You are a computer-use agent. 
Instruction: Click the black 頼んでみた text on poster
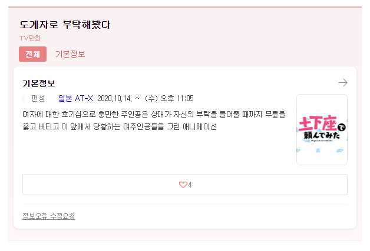[x=321, y=135]
